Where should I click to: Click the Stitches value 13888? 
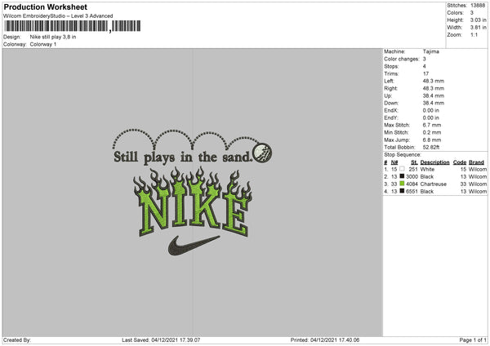478,6
